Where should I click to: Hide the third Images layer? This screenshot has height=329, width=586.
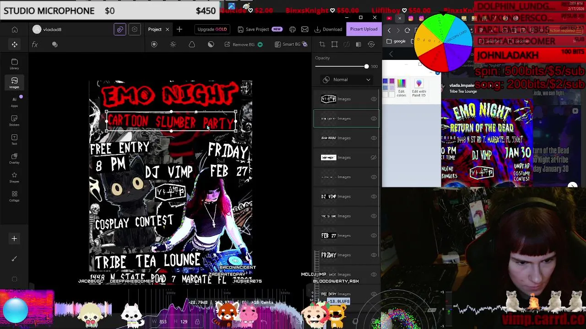[374, 138]
